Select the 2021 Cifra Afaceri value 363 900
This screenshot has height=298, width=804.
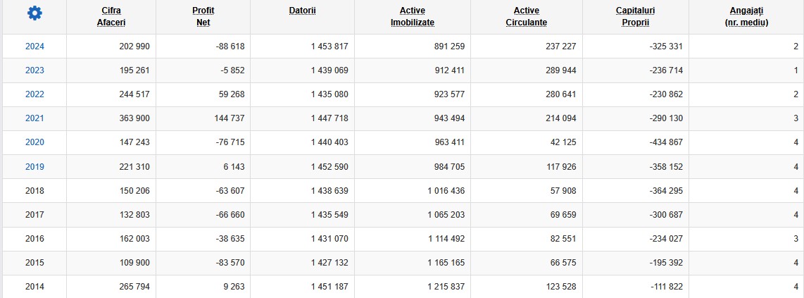point(133,118)
